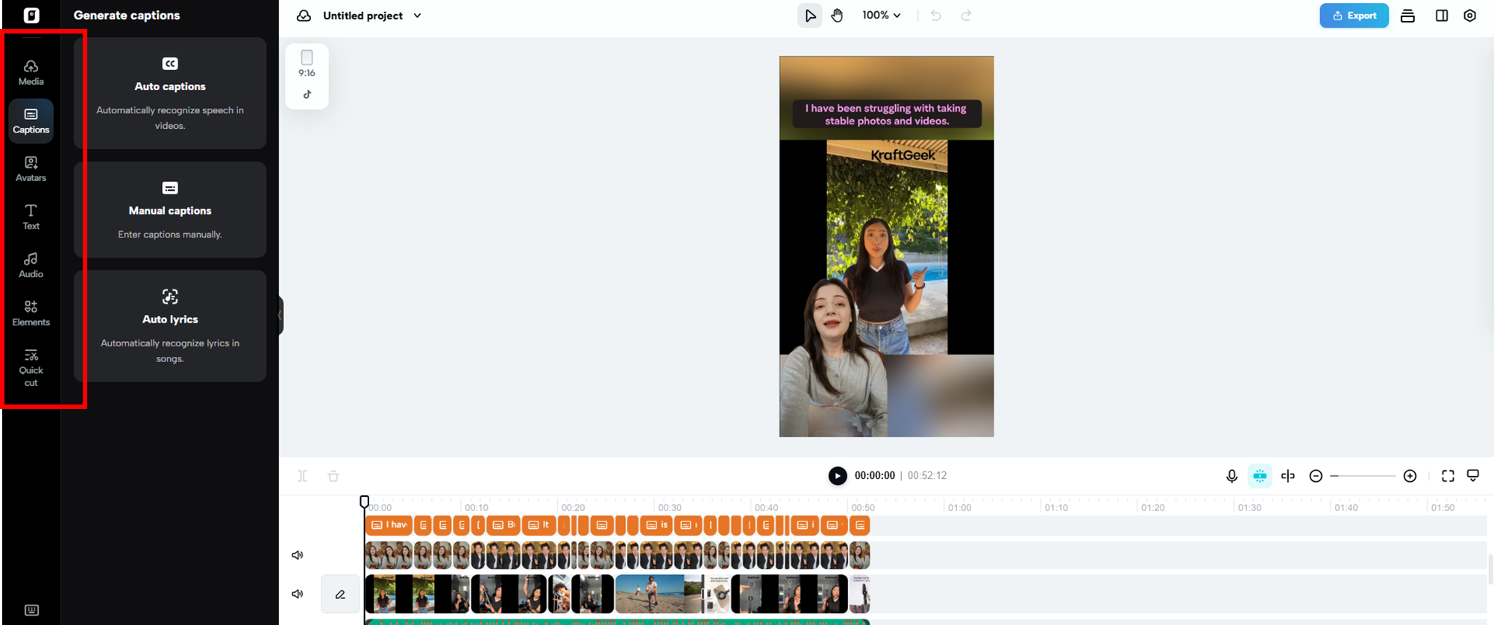Click the 00:52:12 total duration text
The image size is (1494, 625).
(927, 475)
